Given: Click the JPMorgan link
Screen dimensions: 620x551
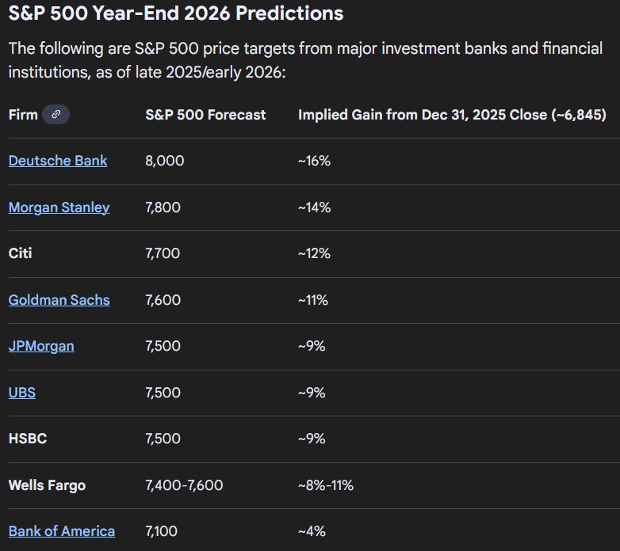Looking at the screenshot, I should pyautogui.click(x=41, y=346).
